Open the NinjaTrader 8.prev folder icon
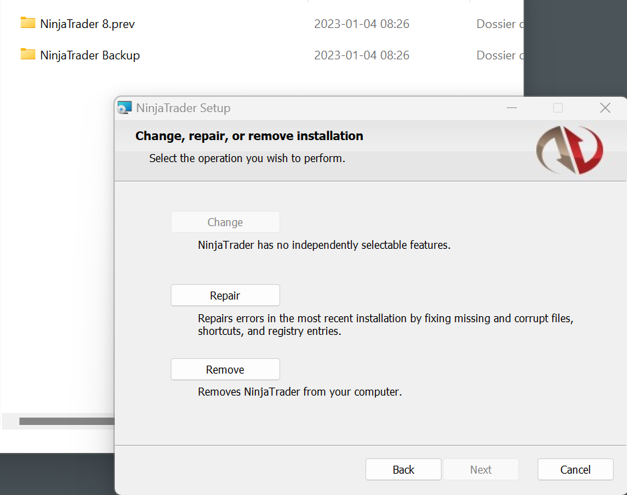Screen dimensions: 627x495 (27, 23)
